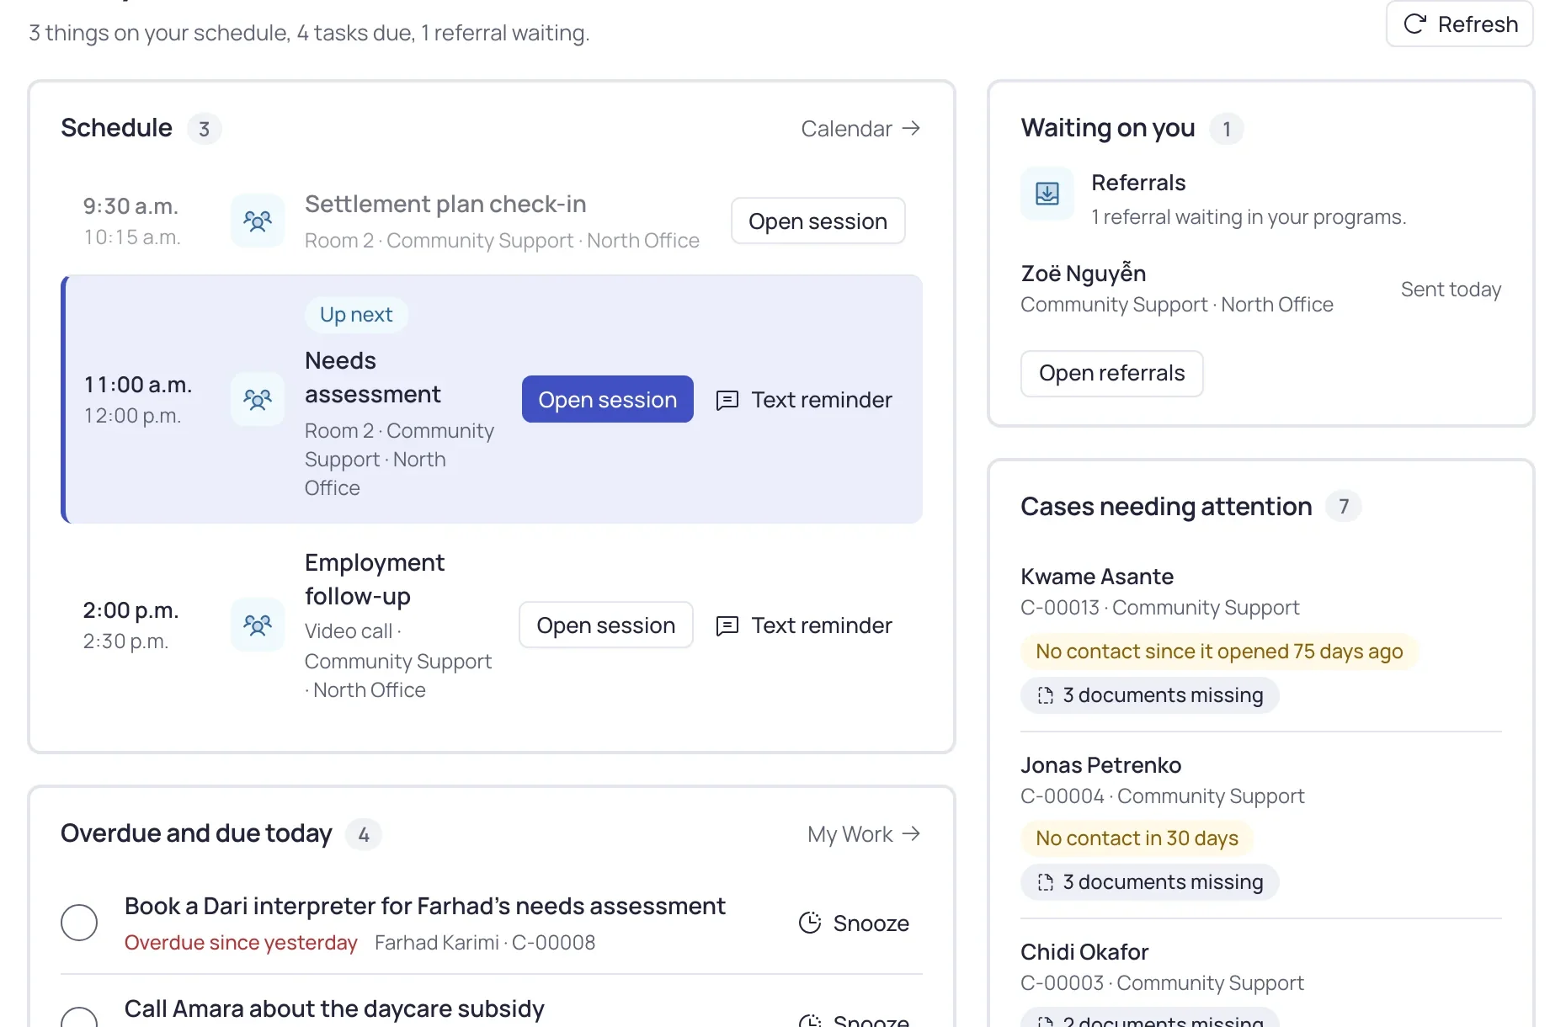The image size is (1566, 1027).
Task: Click the clock icon on interpreter task Snooze
Action: click(x=810, y=923)
